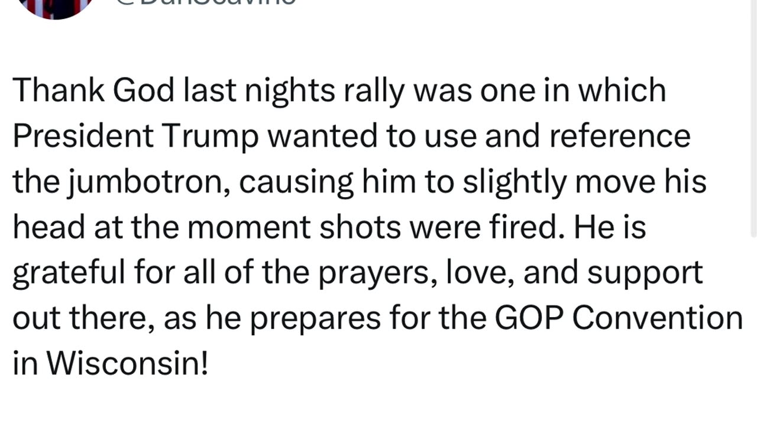Click the word "slightly" in the tweet

tap(515, 182)
